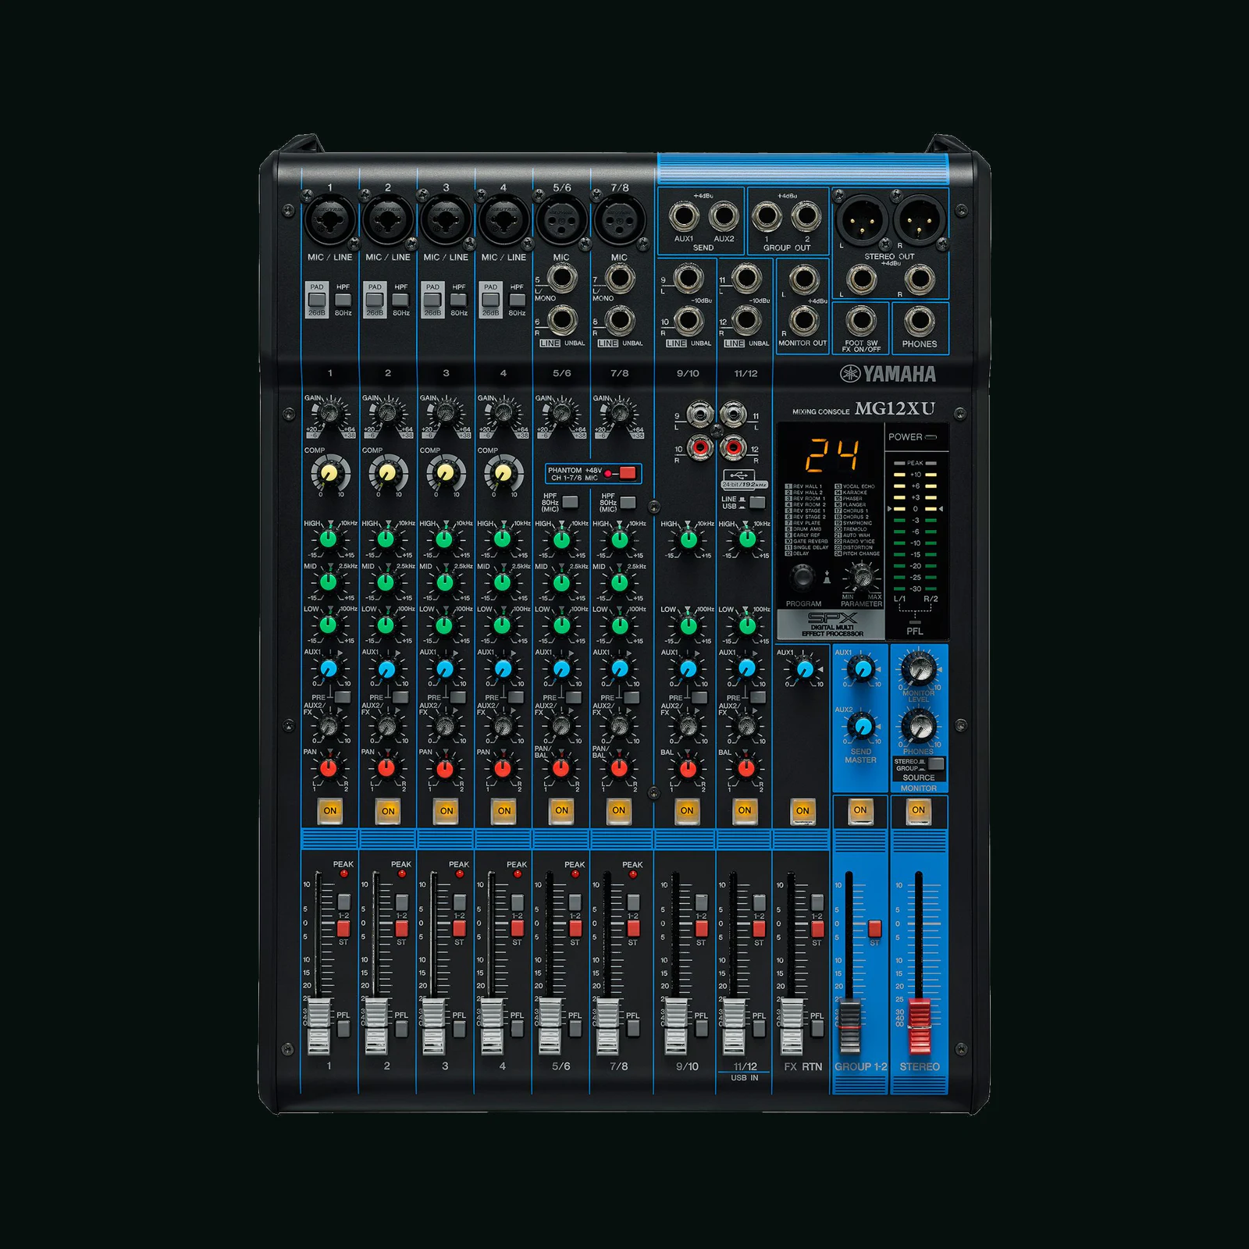Toggle the STEREO master ON button
The width and height of the screenshot is (1249, 1249).
click(x=919, y=810)
